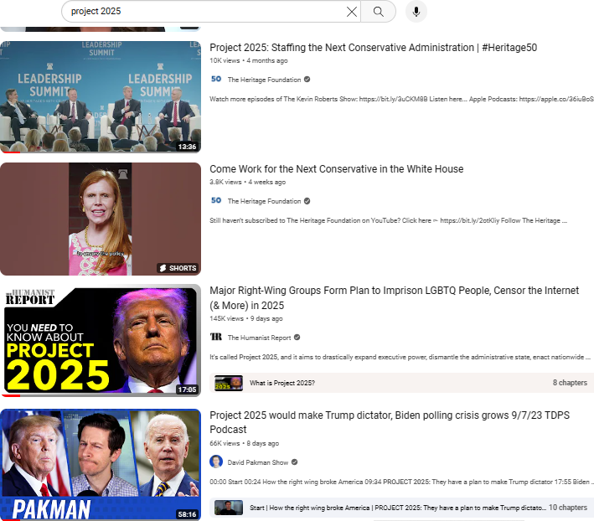This screenshot has width=594, height=521.
Task: Open The Heritage Foundation channel under Staffing video
Action: coord(264,80)
